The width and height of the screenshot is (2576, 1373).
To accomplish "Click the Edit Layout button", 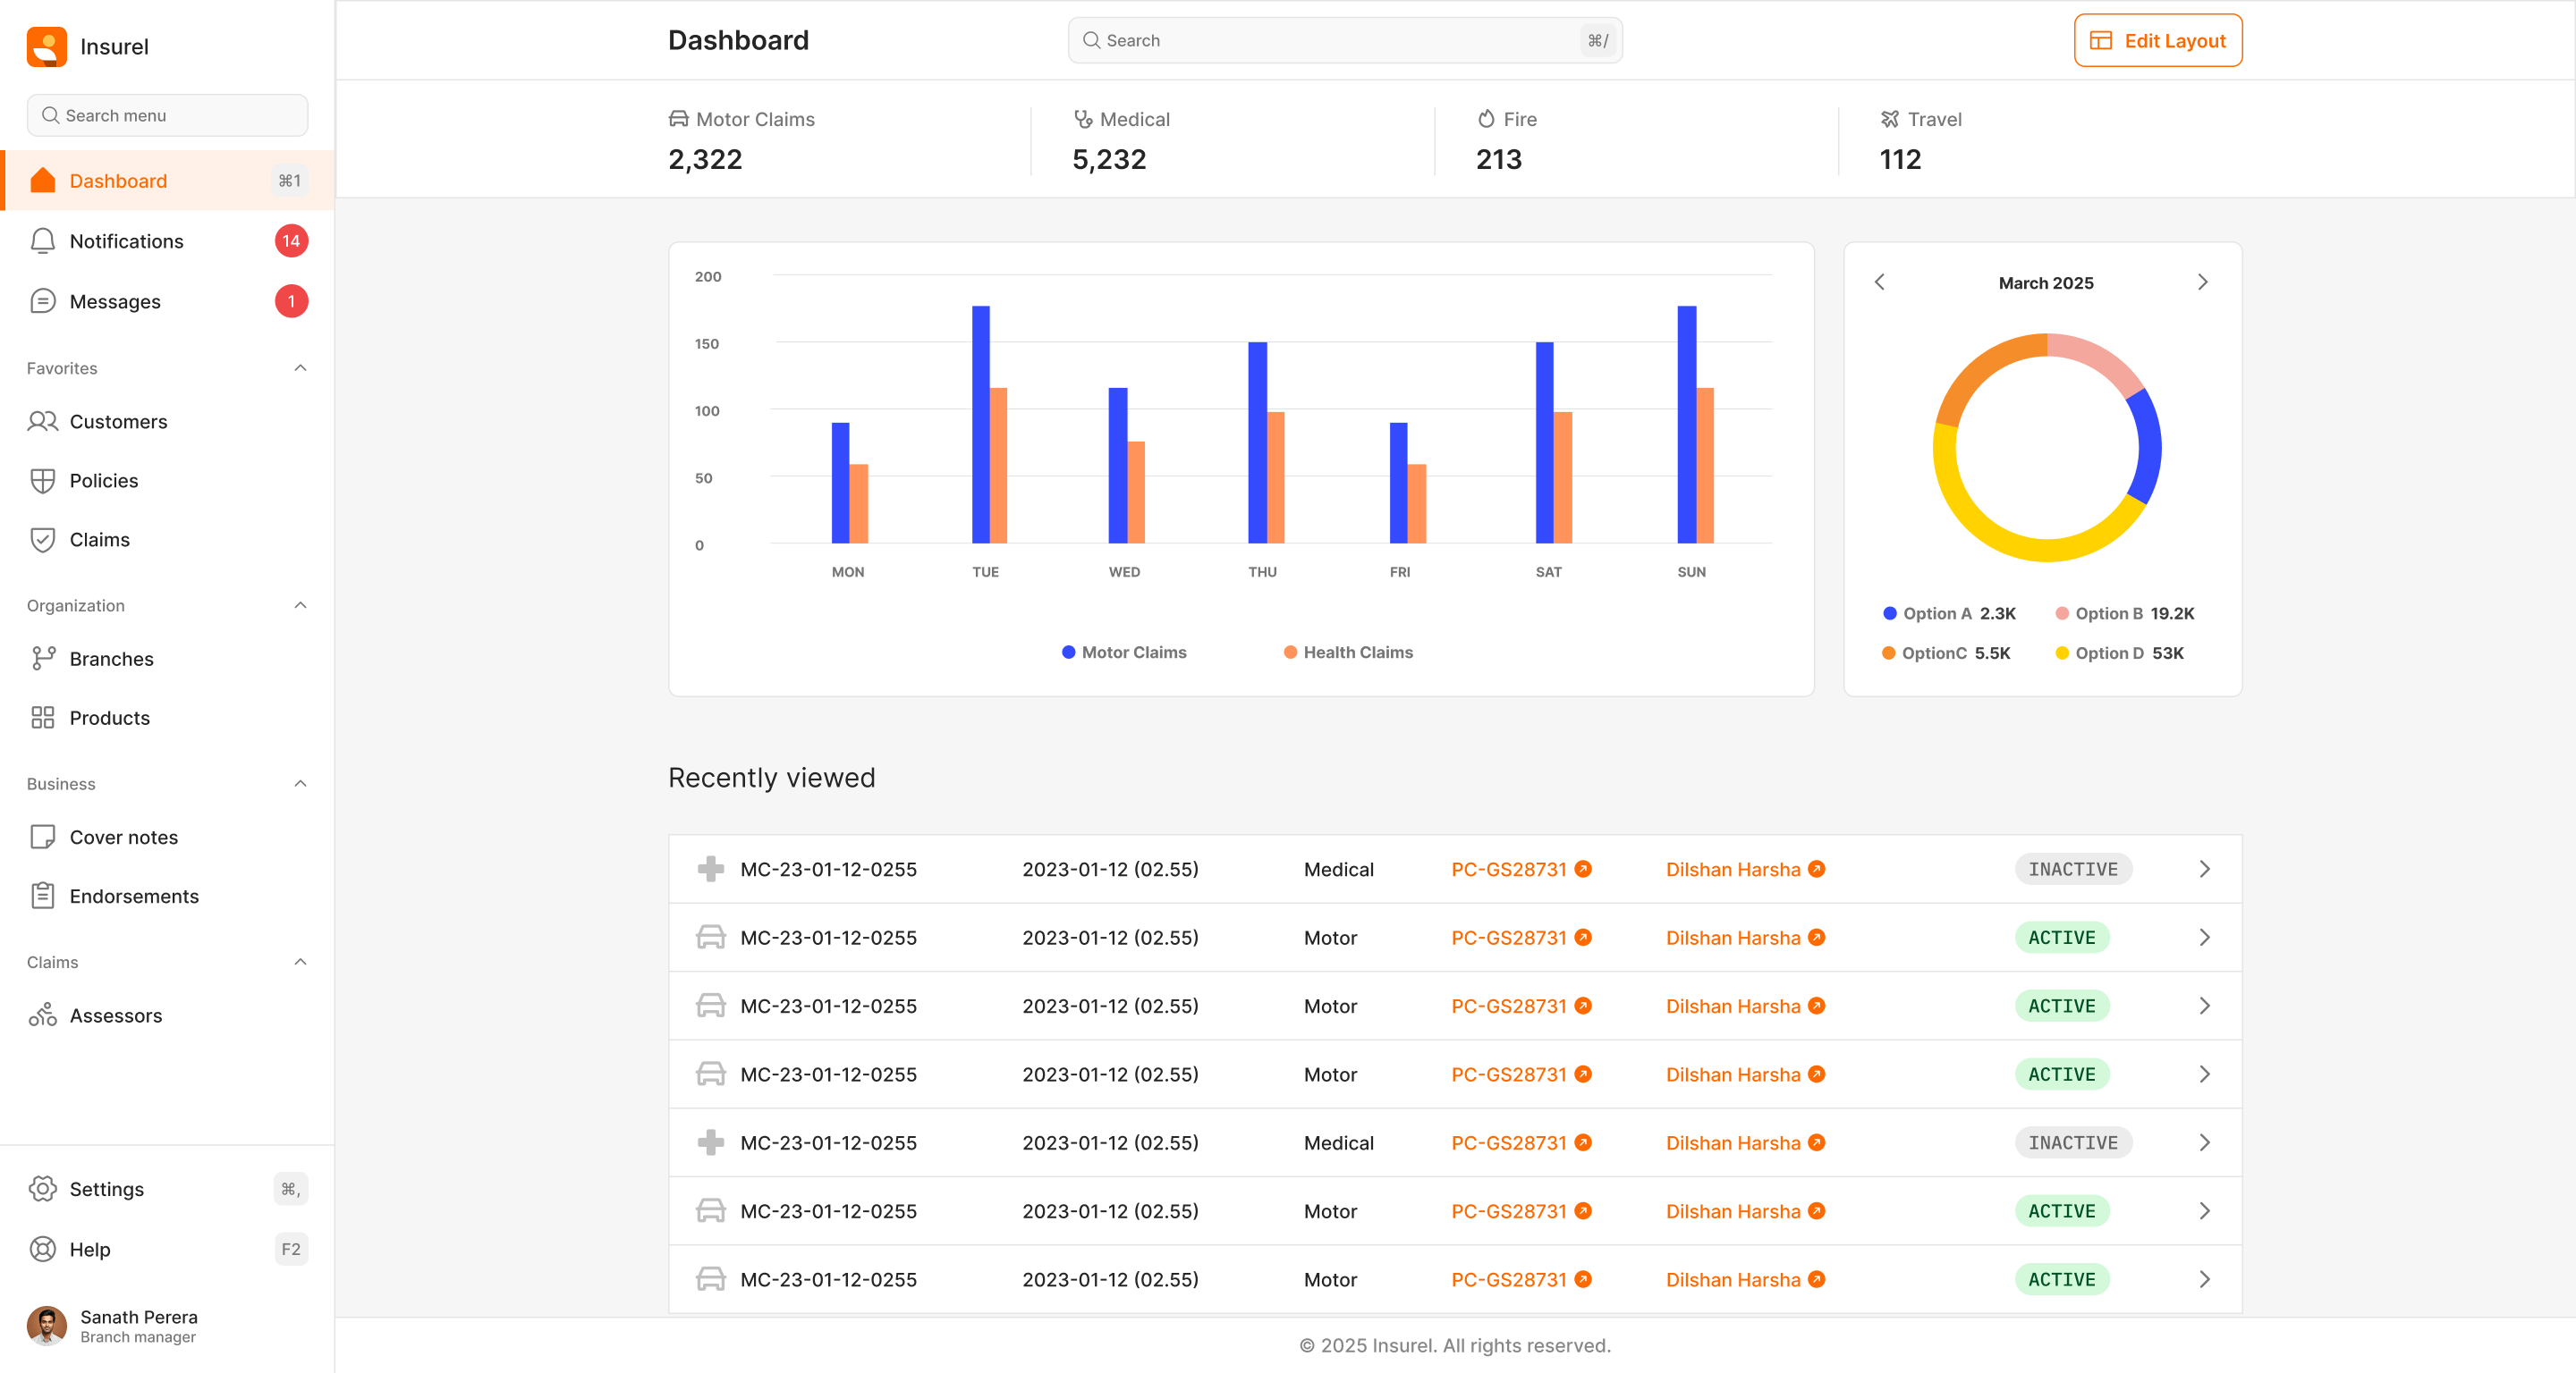I will tap(2157, 41).
